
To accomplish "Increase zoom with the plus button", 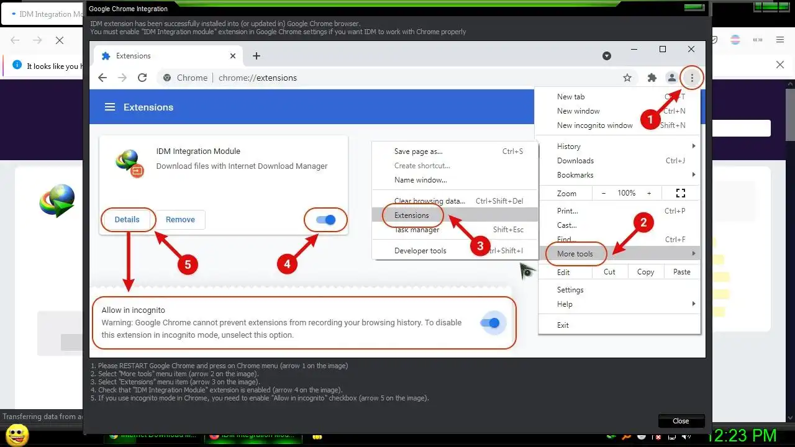I will point(649,193).
